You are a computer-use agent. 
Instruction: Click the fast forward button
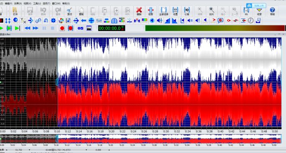[36, 29]
